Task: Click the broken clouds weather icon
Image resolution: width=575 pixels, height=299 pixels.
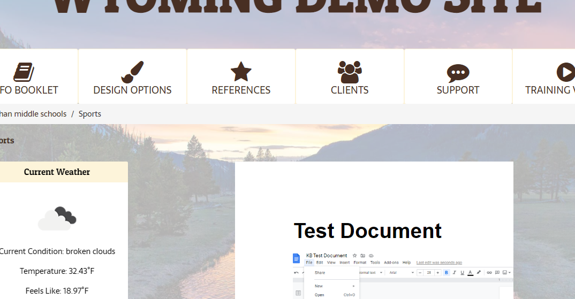Action: pyautogui.click(x=57, y=219)
